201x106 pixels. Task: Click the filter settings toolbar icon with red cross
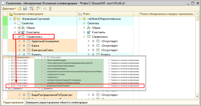click(x=31, y=9)
